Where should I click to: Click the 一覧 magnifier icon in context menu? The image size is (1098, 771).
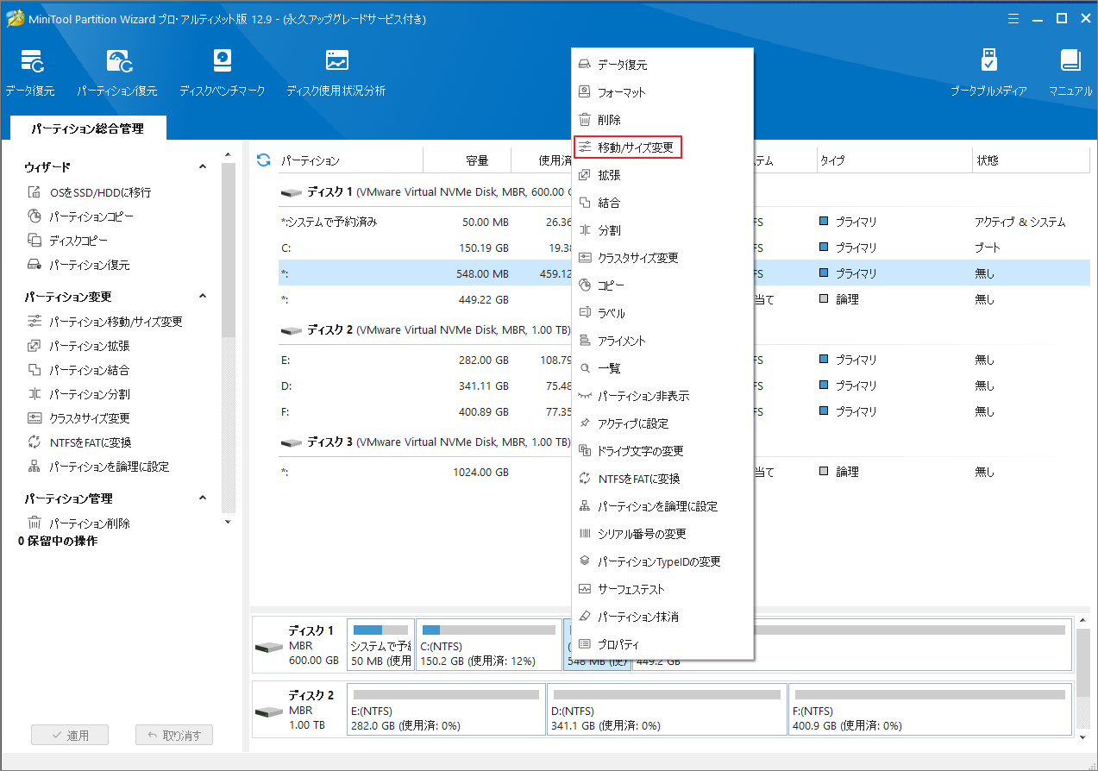585,368
